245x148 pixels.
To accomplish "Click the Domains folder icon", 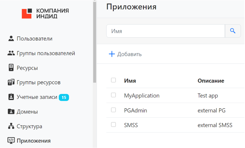I will pyautogui.click(x=11, y=112).
